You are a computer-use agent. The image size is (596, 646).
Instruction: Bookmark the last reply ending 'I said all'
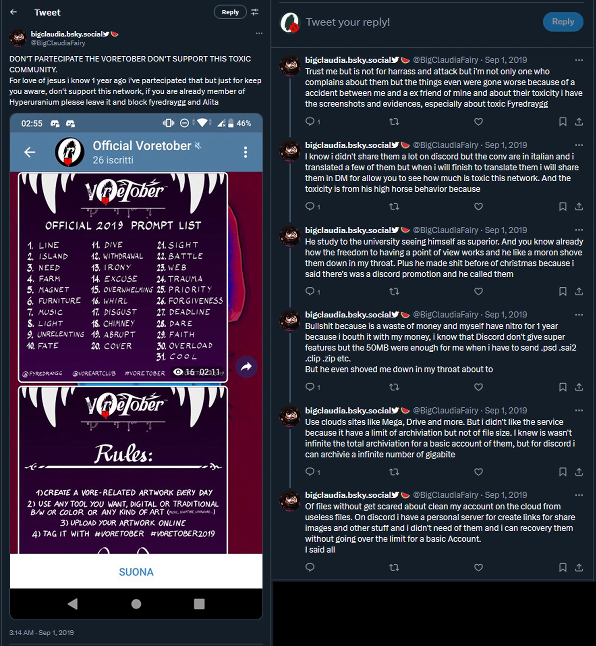pyautogui.click(x=563, y=567)
